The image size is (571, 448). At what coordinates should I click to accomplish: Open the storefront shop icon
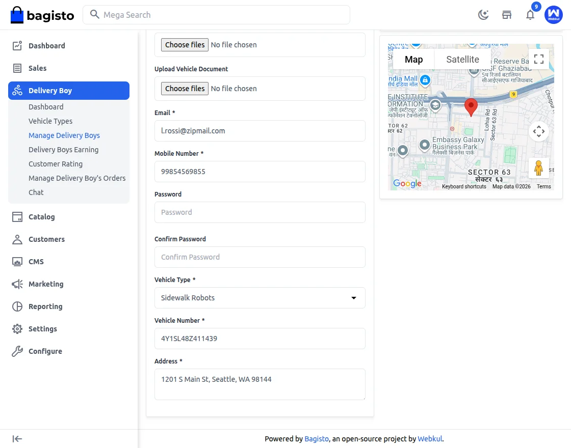pyautogui.click(x=507, y=15)
